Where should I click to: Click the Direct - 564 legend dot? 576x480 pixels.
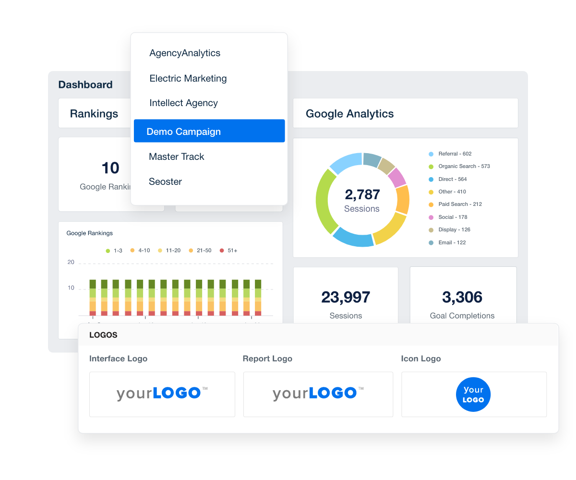point(431,179)
